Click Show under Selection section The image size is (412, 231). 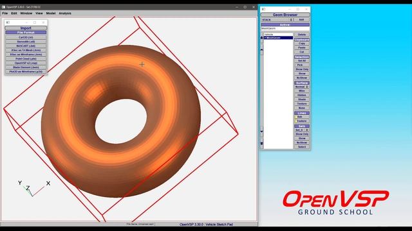302,74
